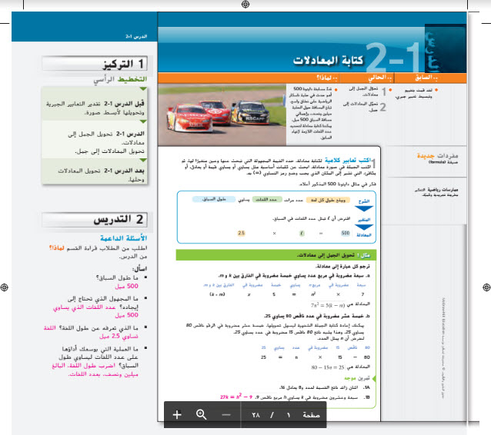This screenshot has width=491, height=435.
Task: Click the magnifier zoom reset icon
Action: tap(202, 415)
